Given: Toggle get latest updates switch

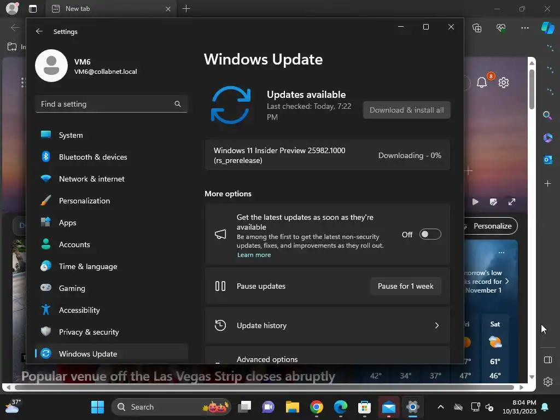Looking at the screenshot, I should [x=430, y=234].
